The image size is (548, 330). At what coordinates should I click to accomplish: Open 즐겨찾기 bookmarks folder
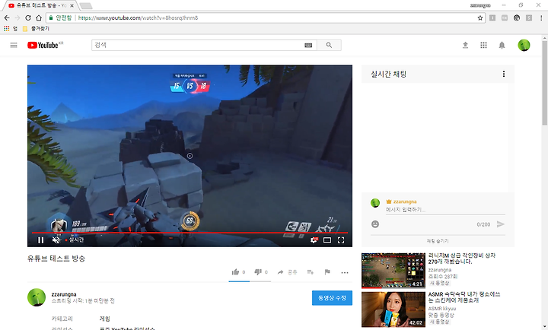coord(36,29)
